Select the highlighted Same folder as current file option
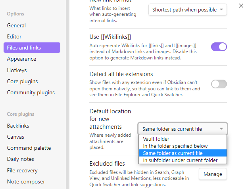The height and width of the screenshot is (189, 246). [x=183, y=153]
